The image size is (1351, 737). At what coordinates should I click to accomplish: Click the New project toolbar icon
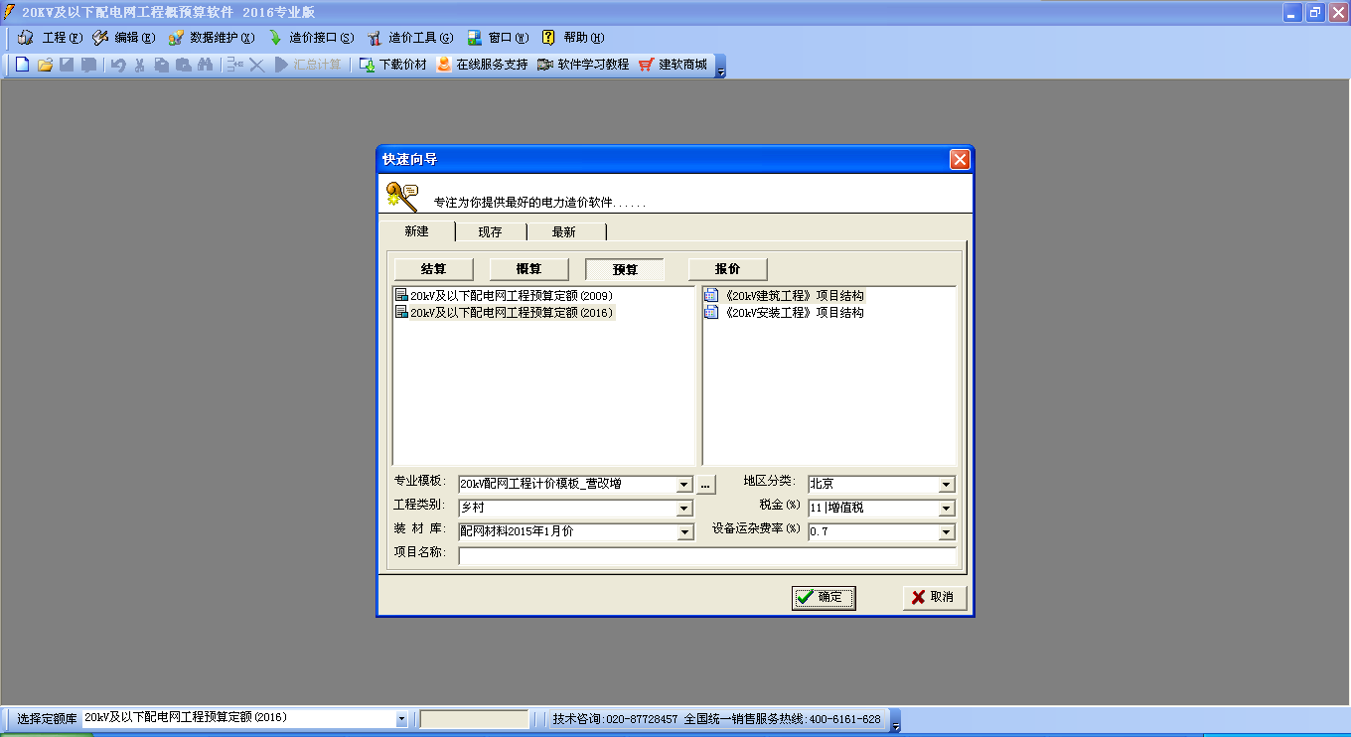tap(23, 65)
